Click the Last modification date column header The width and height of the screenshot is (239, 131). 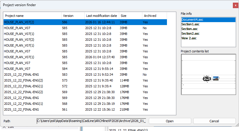(102, 16)
